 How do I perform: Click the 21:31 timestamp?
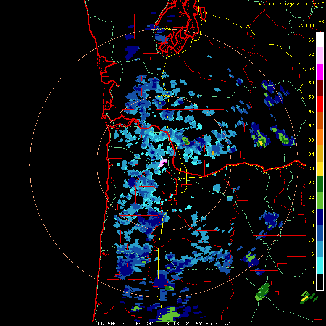coord(222,323)
